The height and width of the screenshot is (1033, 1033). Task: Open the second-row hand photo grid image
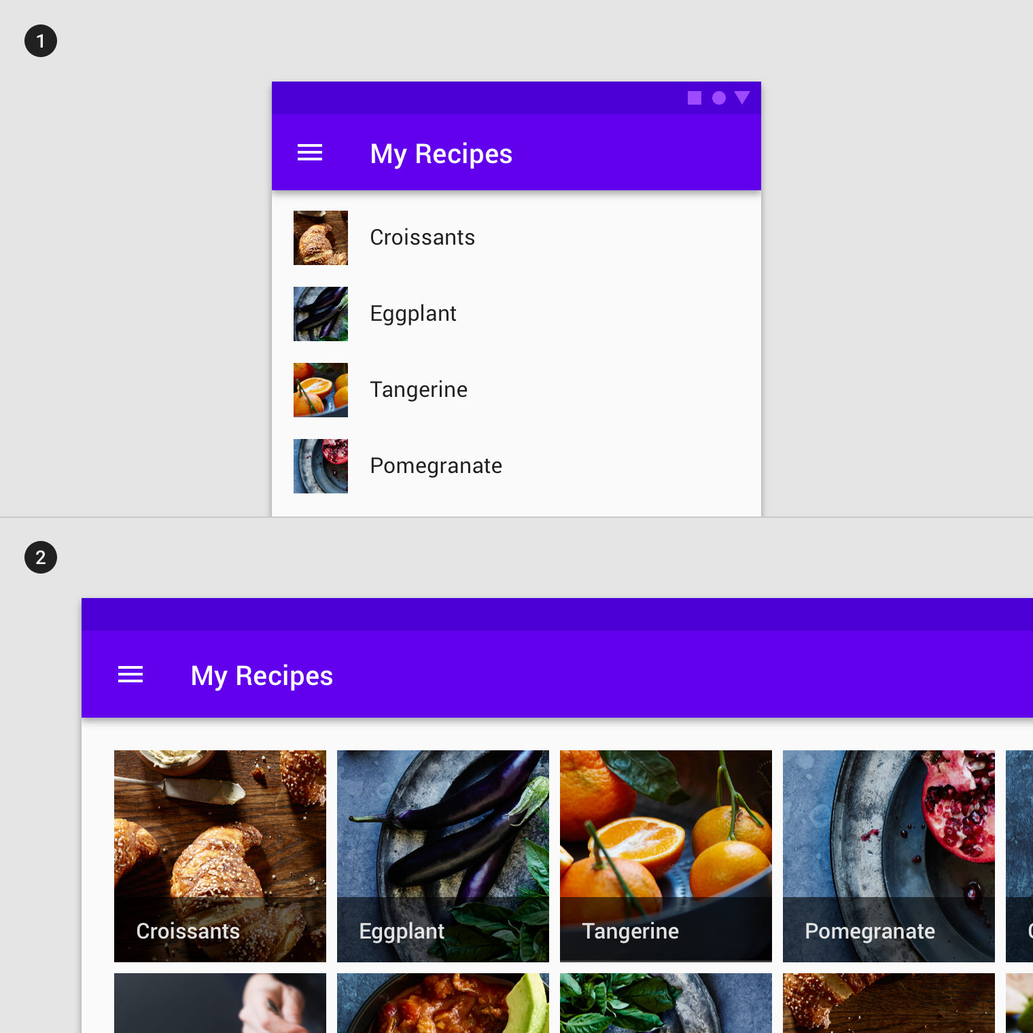tap(220, 1003)
